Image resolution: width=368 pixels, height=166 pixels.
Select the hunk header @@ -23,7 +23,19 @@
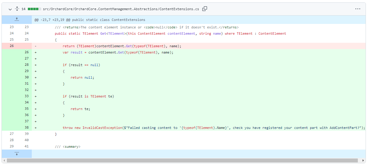click(90, 20)
